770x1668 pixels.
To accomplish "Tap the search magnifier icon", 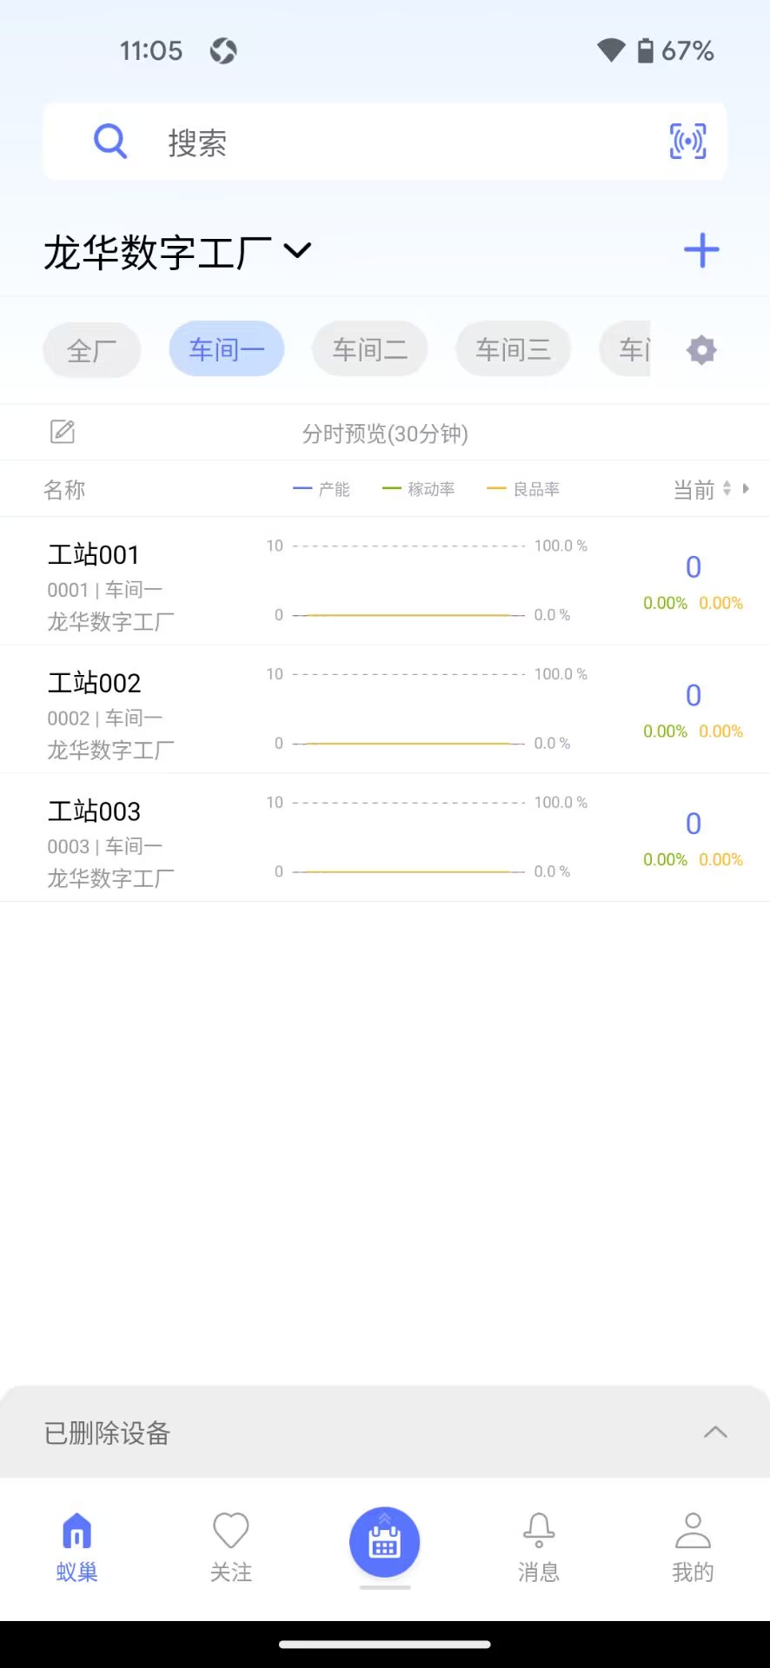I will click(110, 141).
